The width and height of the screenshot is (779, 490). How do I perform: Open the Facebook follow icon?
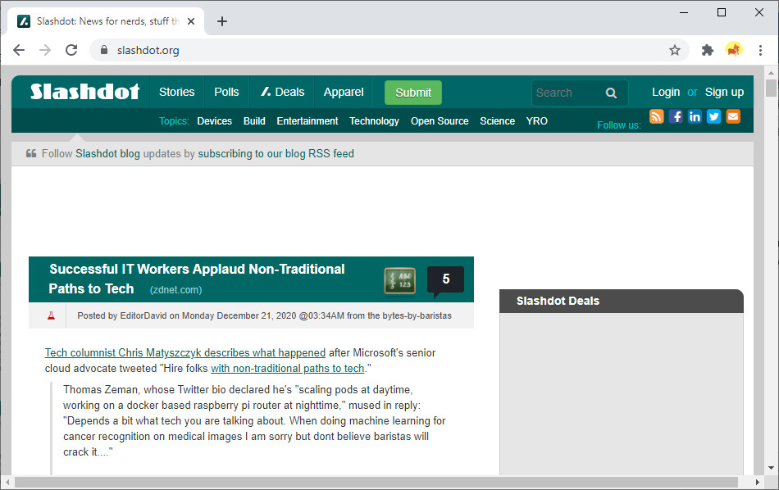coord(676,116)
